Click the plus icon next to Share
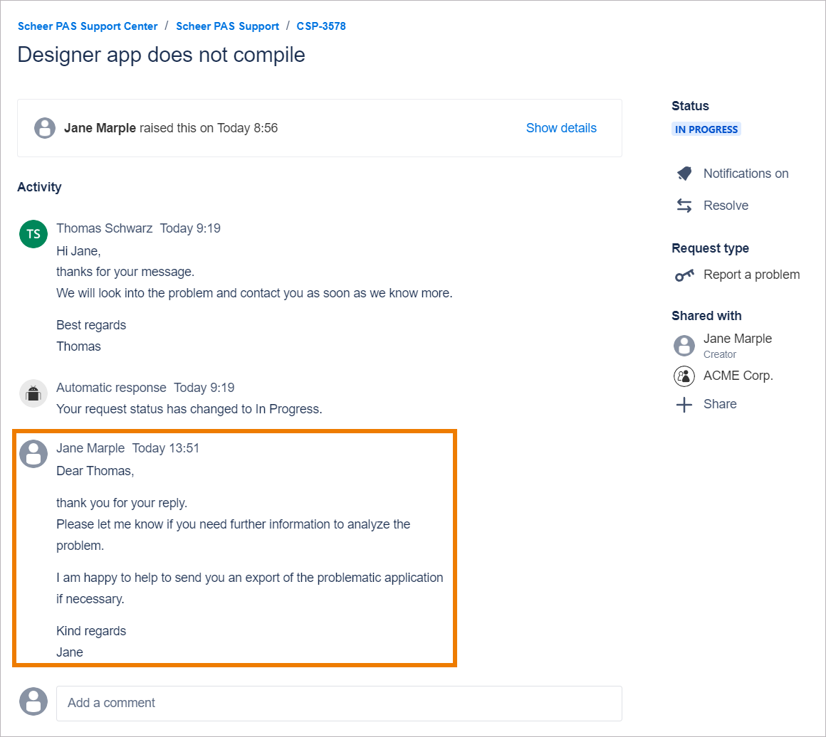 [684, 403]
